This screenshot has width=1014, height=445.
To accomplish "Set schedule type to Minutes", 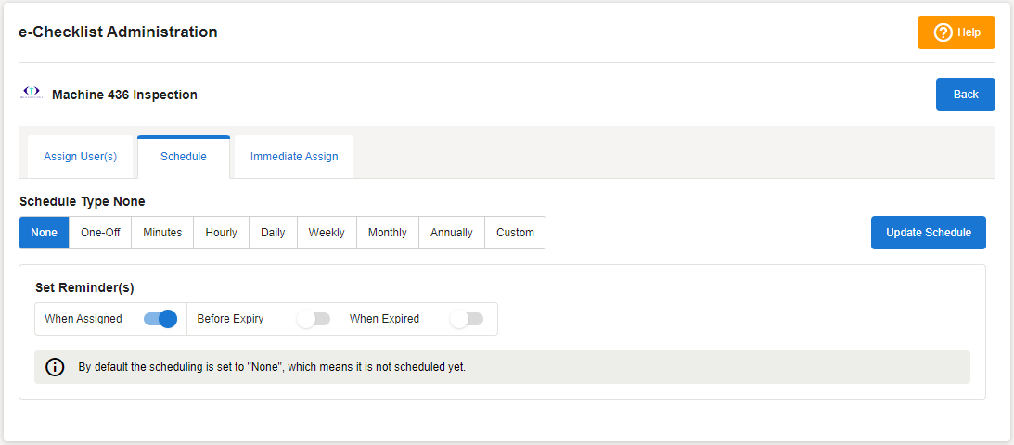I will click(162, 233).
